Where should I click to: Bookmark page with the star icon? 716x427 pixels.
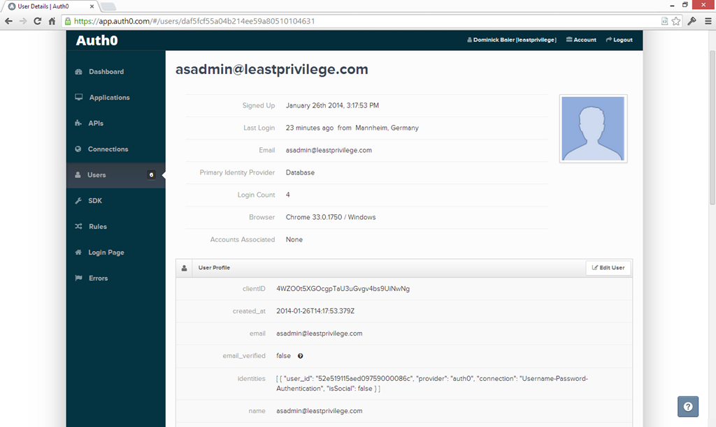pos(676,21)
